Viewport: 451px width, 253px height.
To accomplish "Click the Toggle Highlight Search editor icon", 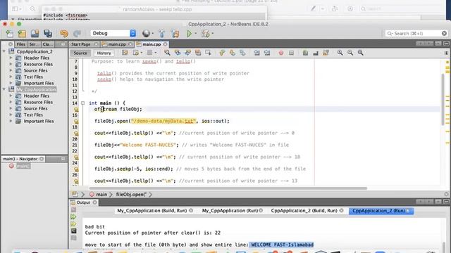I will tap(198, 53).
